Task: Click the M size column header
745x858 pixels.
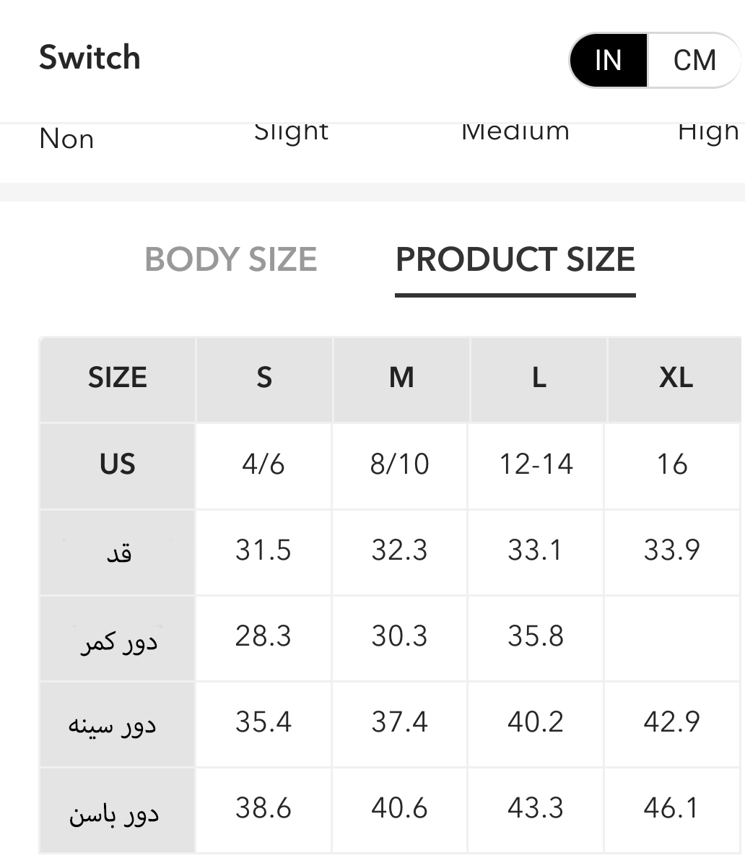Action: [401, 378]
